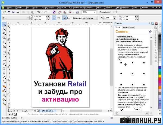The width and height of the screenshot is (163, 125).
Task: Select the Freehand drawing tool
Action: 4,42
